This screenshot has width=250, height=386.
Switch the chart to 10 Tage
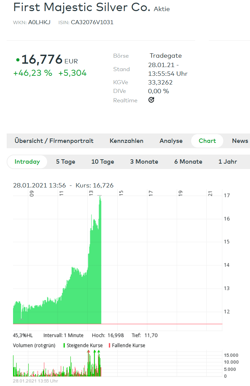click(103, 162)
